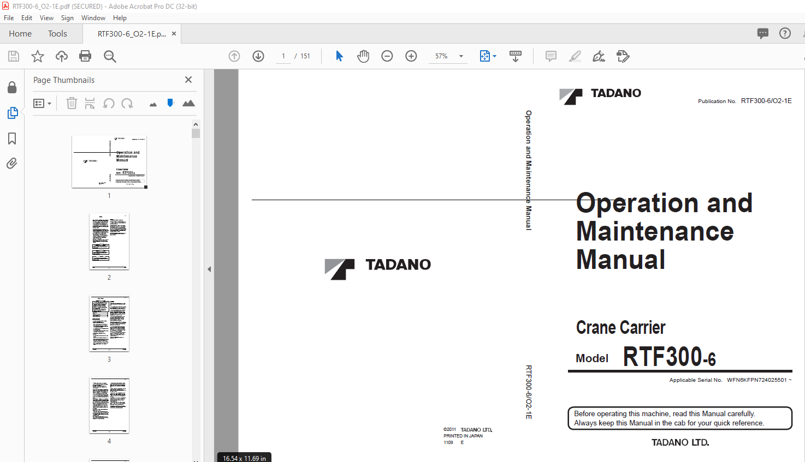Adjust thumbnail size slider handle
The width and height of the screenshot is (805, 462).
[x=170, y=103]
